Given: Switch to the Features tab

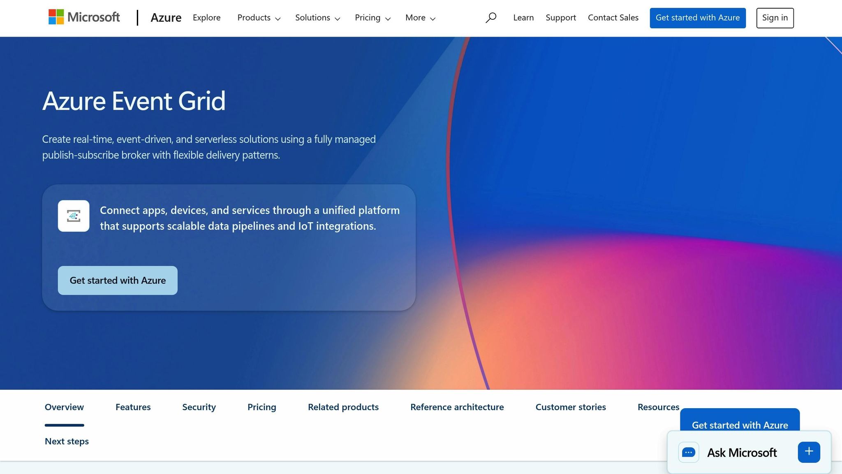Looking at the screenshot, I should 132,407.
